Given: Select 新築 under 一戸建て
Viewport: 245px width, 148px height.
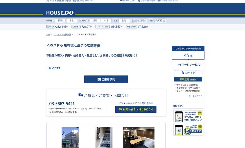Looking at the screenshot, I should (x=60, y=21).
